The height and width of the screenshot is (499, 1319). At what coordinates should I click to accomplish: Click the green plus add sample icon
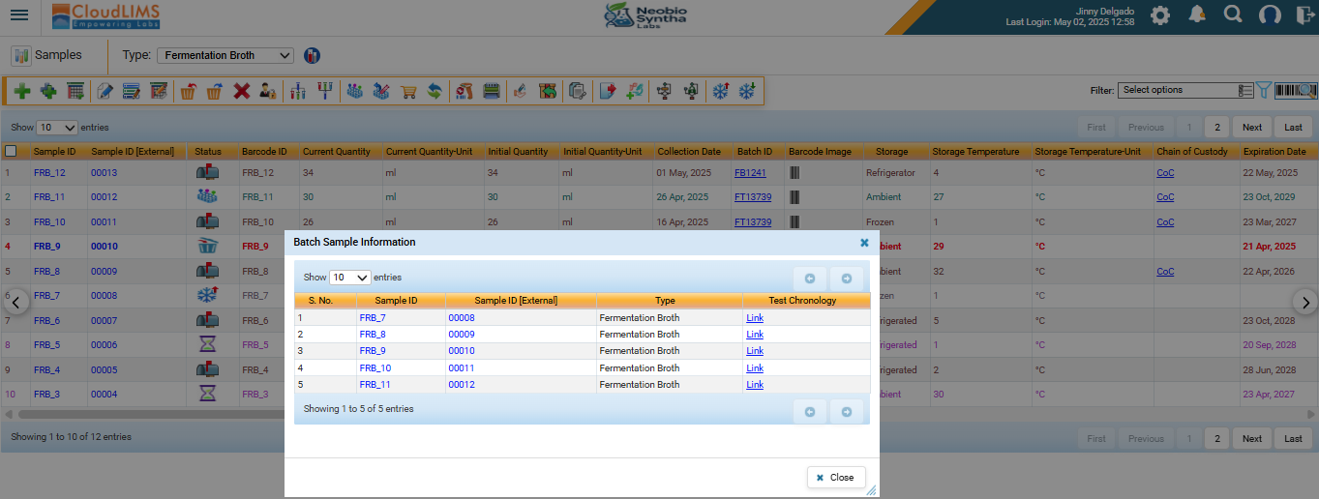click(x=21, y=91)
